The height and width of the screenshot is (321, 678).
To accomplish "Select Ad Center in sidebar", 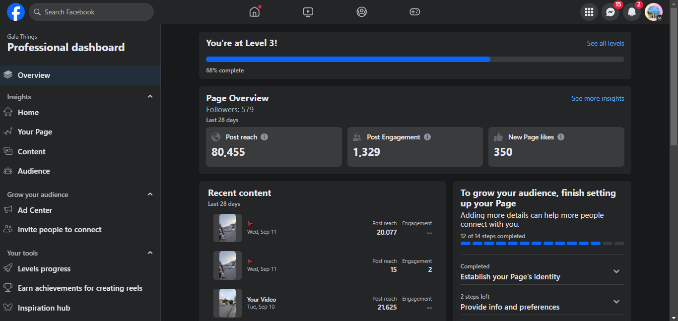I will [35, 210].
